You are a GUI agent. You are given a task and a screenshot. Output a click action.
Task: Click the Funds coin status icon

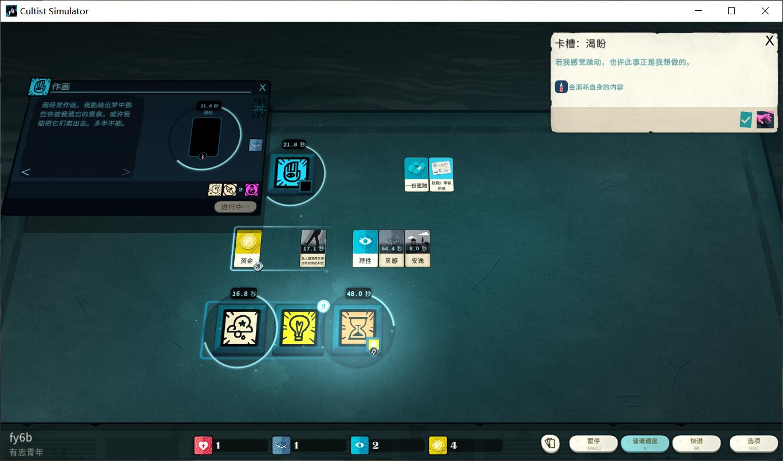438,445
